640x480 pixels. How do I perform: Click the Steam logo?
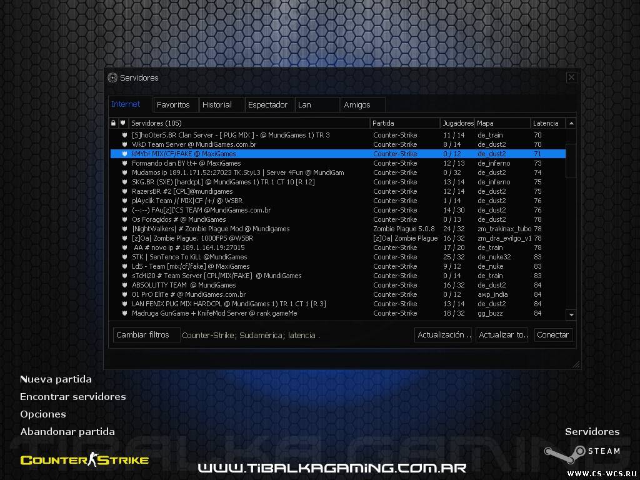pyautogui.click(x=582, y=454)
